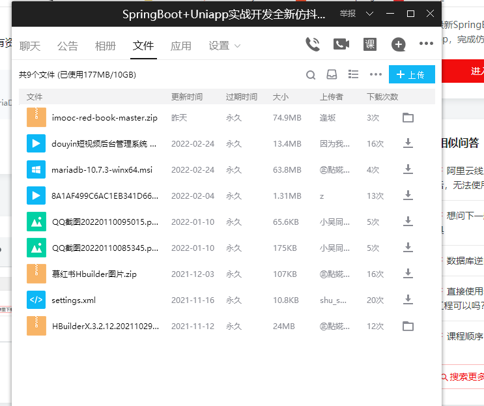
Task: Sort by 大小 size column header
Action: [281, 97]
